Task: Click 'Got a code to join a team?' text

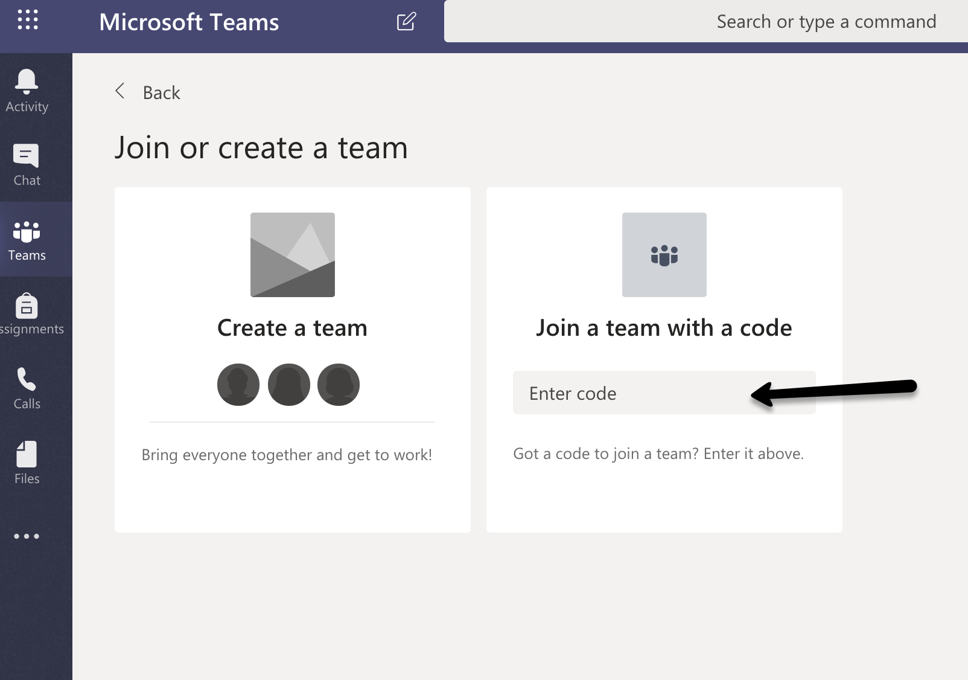Action: tap(606, 454)
